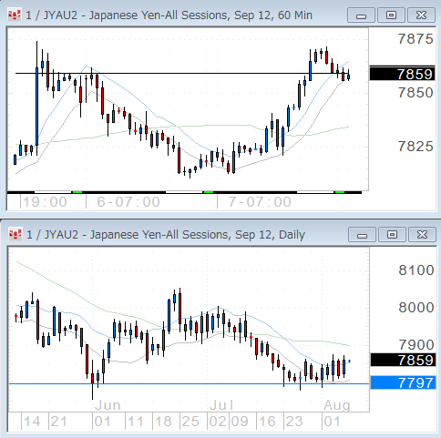
Task: Click the Daily chart title bar text
Action: 166,235
